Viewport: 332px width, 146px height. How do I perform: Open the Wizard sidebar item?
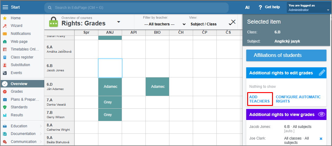(16, 26)
